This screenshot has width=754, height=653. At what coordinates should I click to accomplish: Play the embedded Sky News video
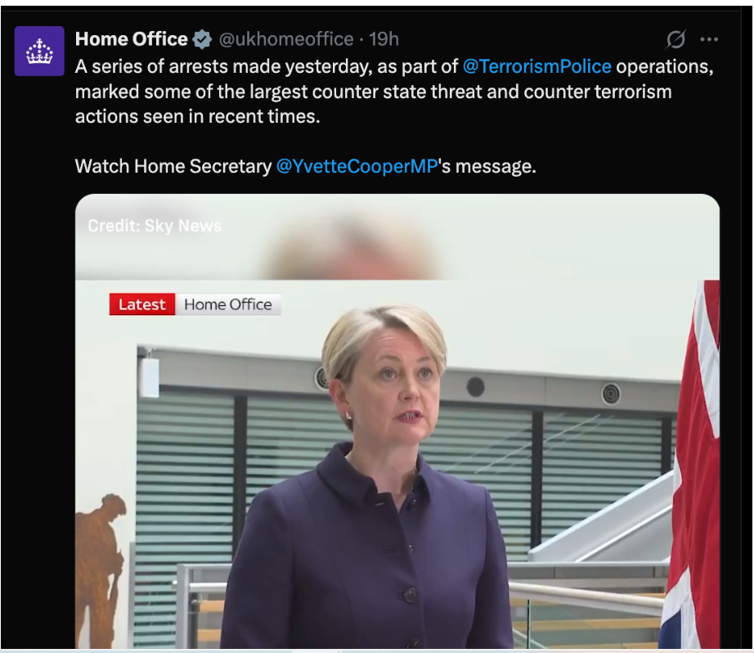397,421
